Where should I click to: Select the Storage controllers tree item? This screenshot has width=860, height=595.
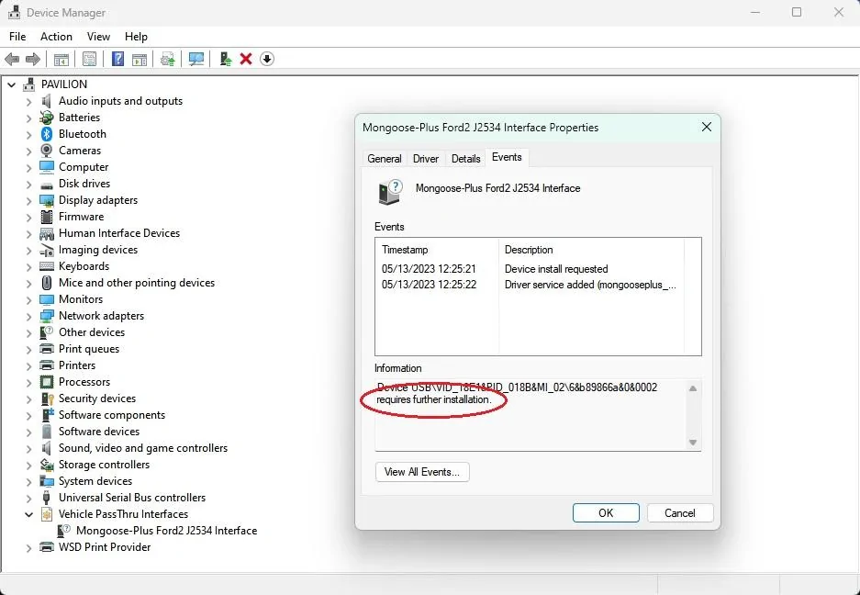pos(104,465)
